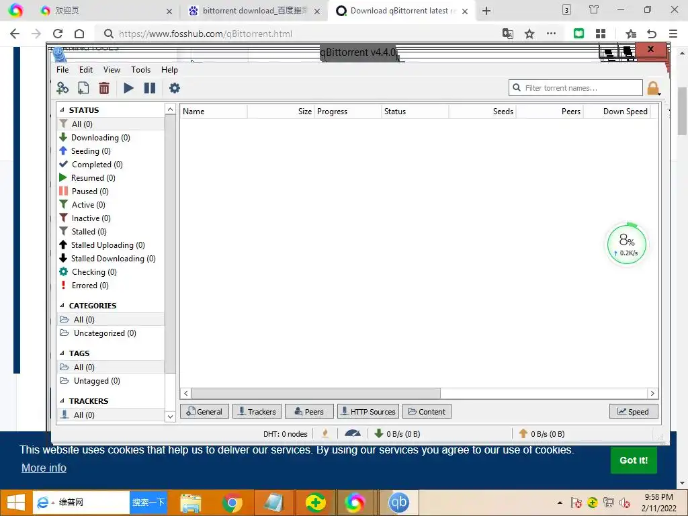Click the torrent list scroll left arrow
The height and width of the screenshot is (516, 688).
[186, 394]
